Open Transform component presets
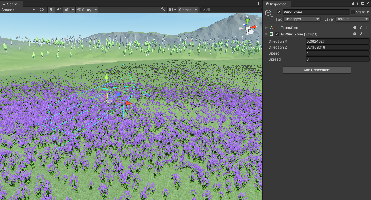The width and height of the screenshot is (371, 200). click(x=361, y=28)
